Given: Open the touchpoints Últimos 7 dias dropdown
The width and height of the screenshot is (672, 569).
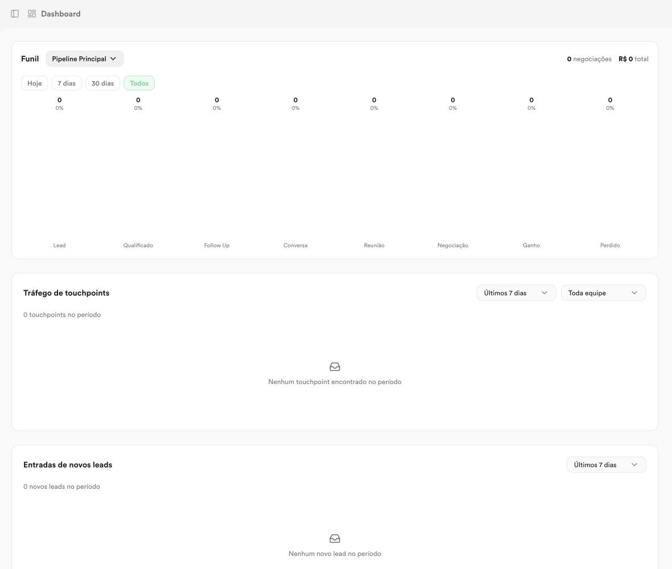Looking at the screenshot, I should point(516,293).
